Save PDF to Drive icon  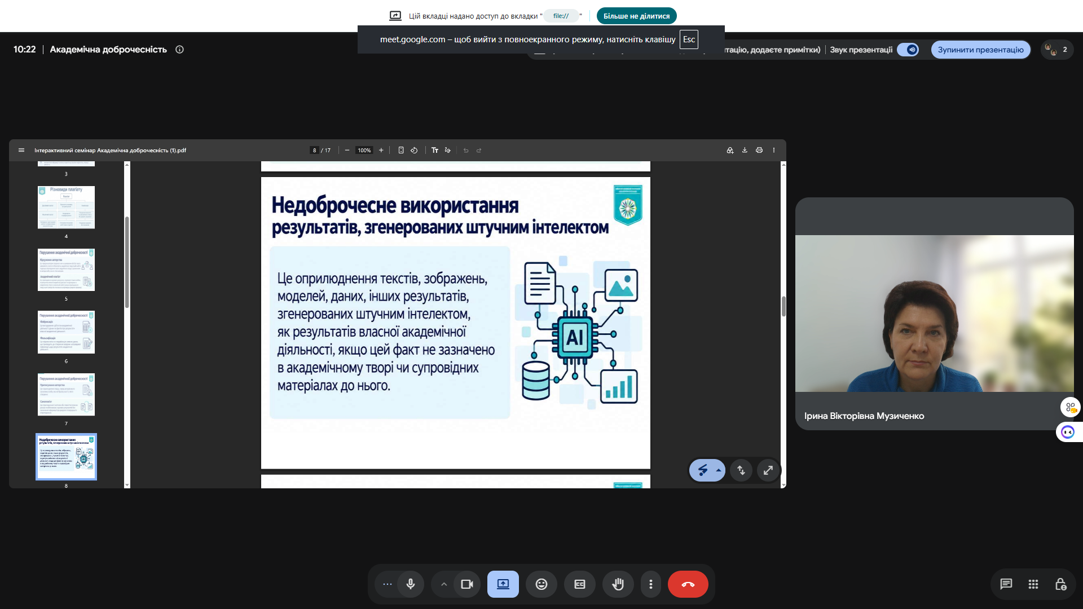click(x=730, y=150)
